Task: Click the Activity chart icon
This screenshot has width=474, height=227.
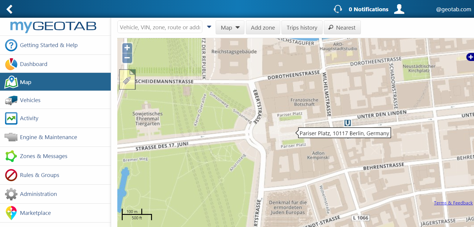Action: click(x=11, y=118)
